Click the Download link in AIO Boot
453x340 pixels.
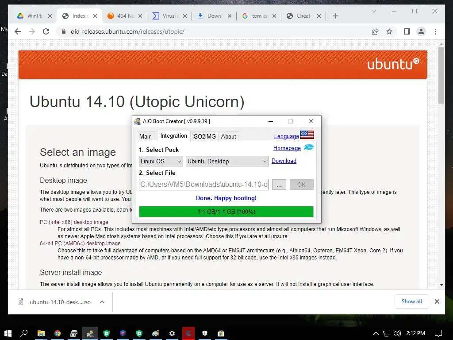(284, 161)
